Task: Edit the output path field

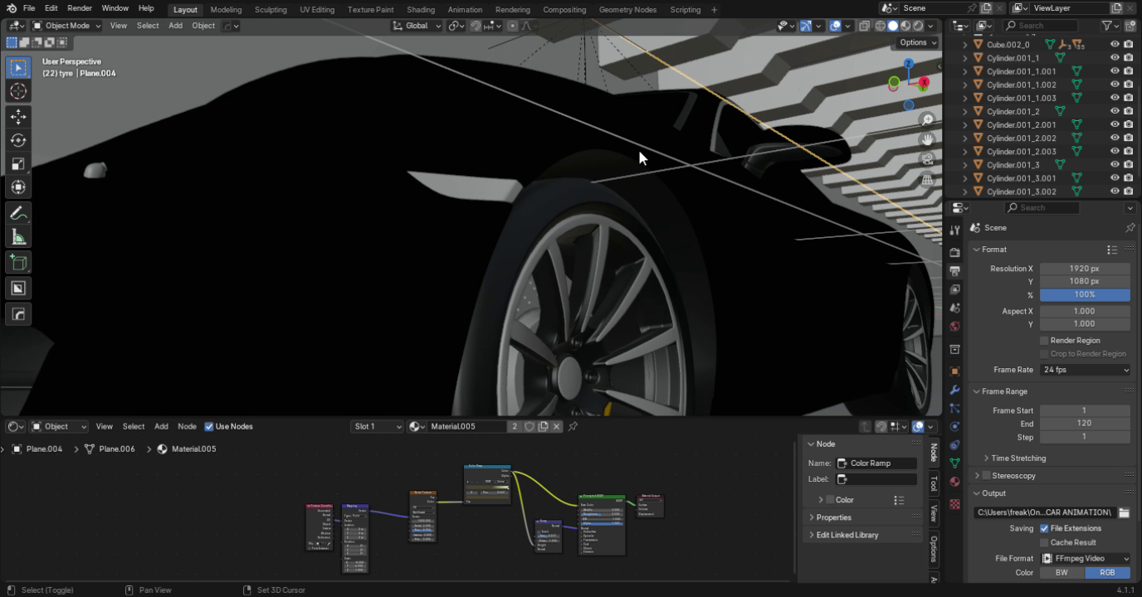Action: [1044, 512]
